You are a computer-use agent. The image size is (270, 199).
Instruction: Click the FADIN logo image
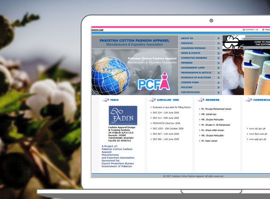click(x=123, y=115)
